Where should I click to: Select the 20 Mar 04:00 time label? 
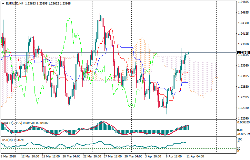point(71,156)
